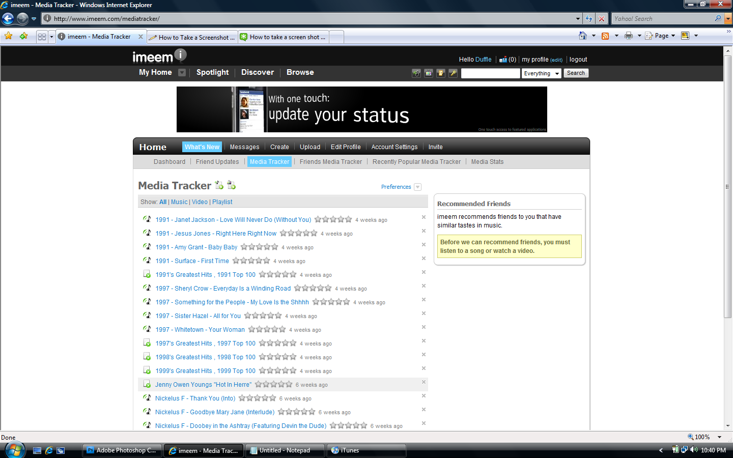Screen dimensions: 733x458
Task: Remove Janet Jackson track with its X
Action: 424,217
